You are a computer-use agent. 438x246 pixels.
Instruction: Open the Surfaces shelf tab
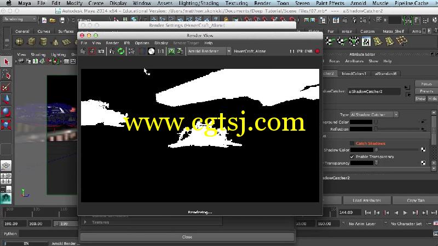[x=66, y=31]
